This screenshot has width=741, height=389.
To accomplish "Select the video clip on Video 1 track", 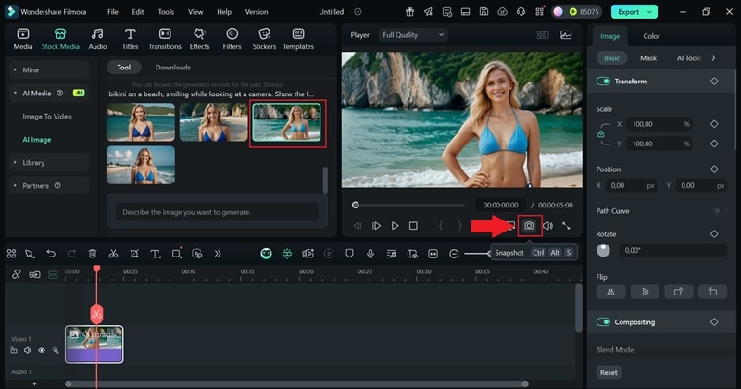I will (x=94, y=345).
